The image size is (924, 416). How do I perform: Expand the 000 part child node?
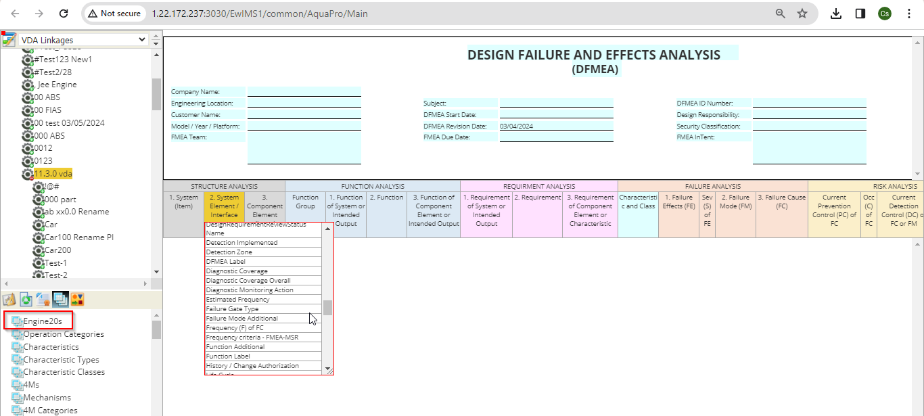[x=39, y=200]
